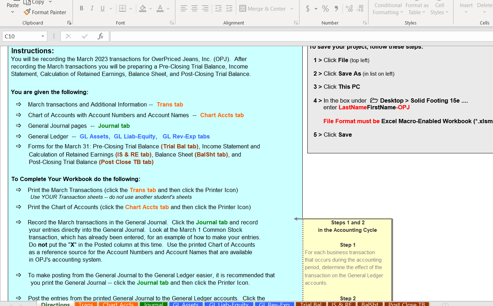
Task: Apply Accounting Number Format dollar sign
Action: tap(308, 9)
